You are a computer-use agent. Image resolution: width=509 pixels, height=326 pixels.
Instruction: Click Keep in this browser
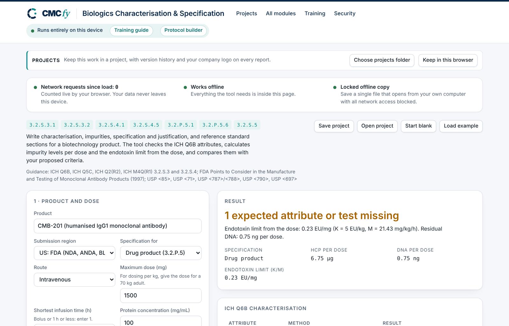tap(448, 60)
